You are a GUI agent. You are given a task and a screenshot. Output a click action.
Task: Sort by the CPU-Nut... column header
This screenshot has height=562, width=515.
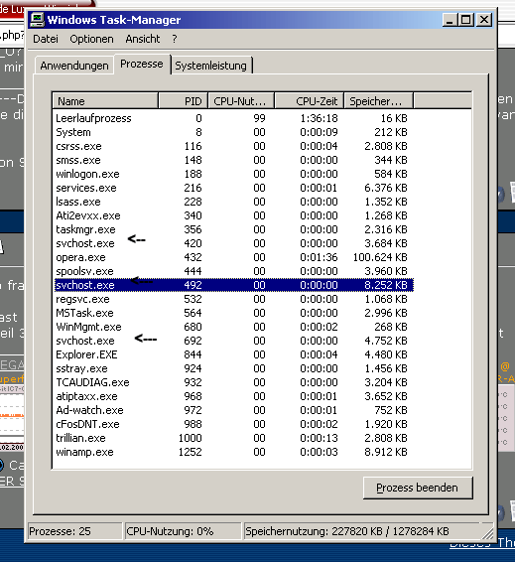[x=241, y=101]
